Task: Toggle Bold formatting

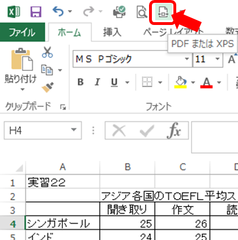Action: (80, 82)
